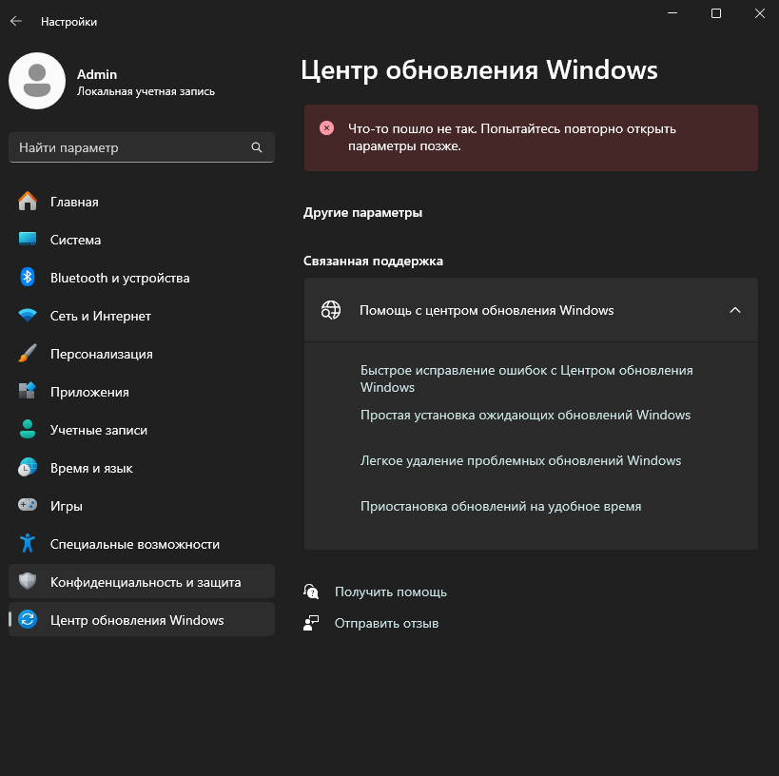Click the red error icon in the banner
This screenshot has height=776, width=779.
[x=326, y=128]
